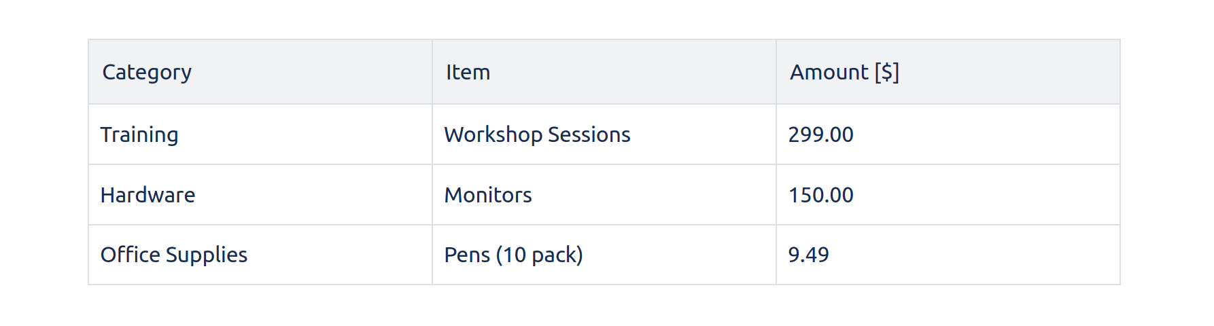Select the Workshop Sessions item cell
The height and width of the screenshot is (326, 1214).
(537, 134)
